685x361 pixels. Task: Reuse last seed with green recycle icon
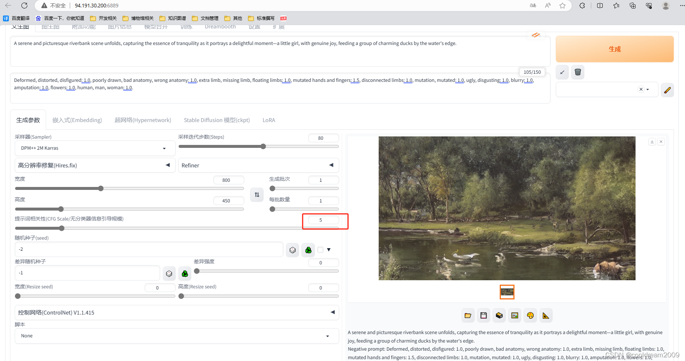tap(309, 250)
